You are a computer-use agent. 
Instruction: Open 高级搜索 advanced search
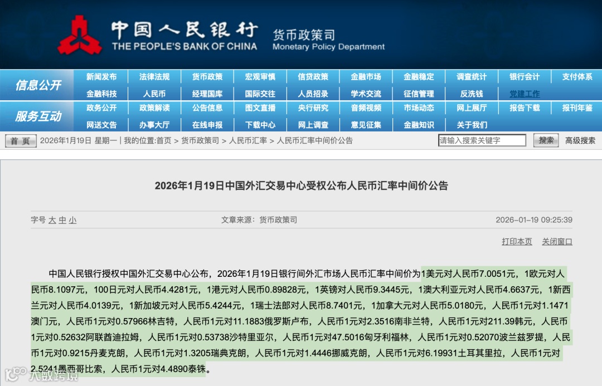tap(579, 140)
